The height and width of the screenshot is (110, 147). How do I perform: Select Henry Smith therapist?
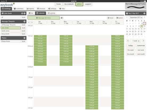point(11,34)
